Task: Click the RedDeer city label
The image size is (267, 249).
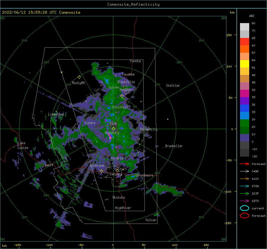Action: (x=126, y=90)
